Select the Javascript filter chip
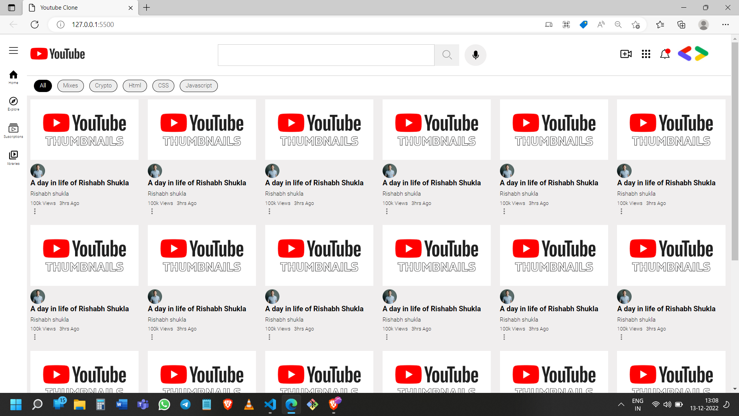 click(198, 86)
